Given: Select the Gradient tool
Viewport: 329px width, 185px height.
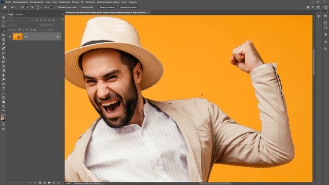Looking at the screenshot, I should (4, 71).
